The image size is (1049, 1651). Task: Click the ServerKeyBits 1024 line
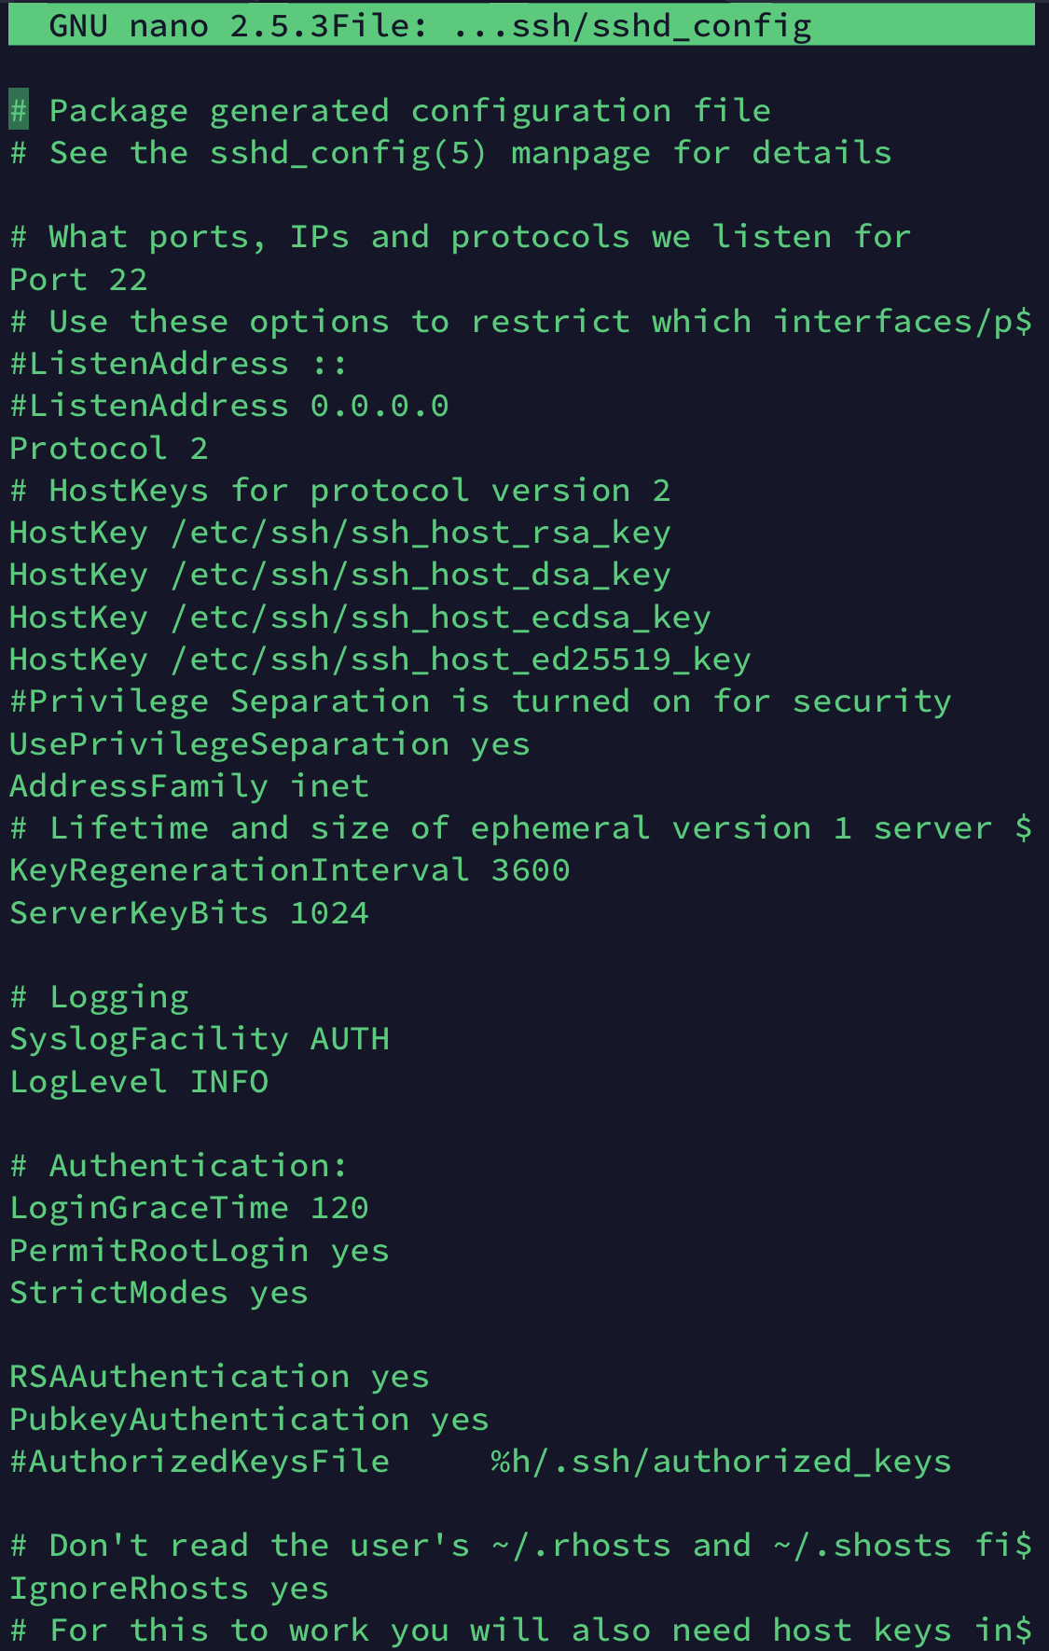(189, 912)
